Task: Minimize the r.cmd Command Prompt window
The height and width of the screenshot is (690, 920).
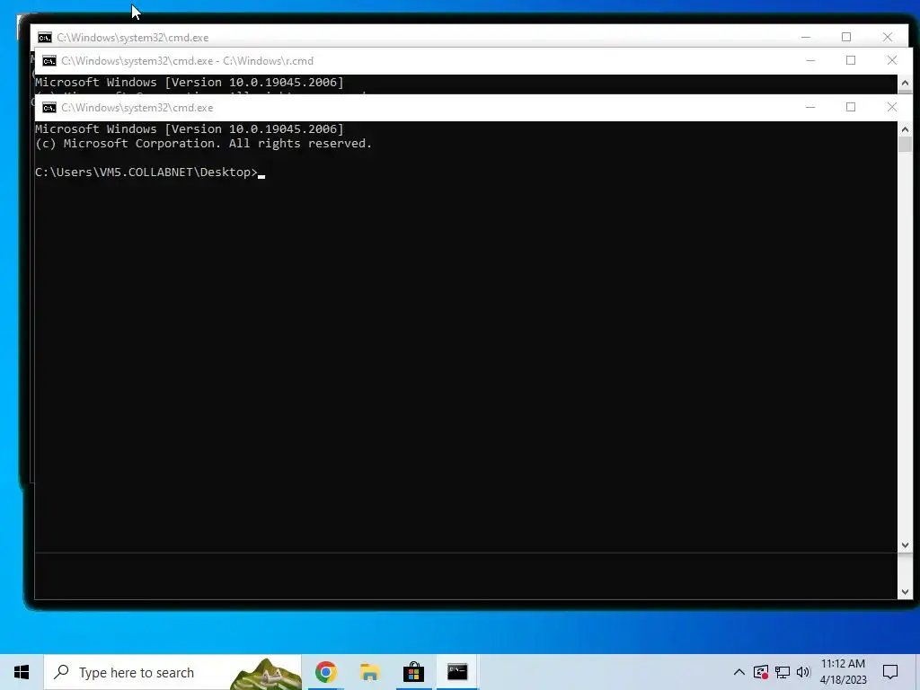Action: [810, 60]
